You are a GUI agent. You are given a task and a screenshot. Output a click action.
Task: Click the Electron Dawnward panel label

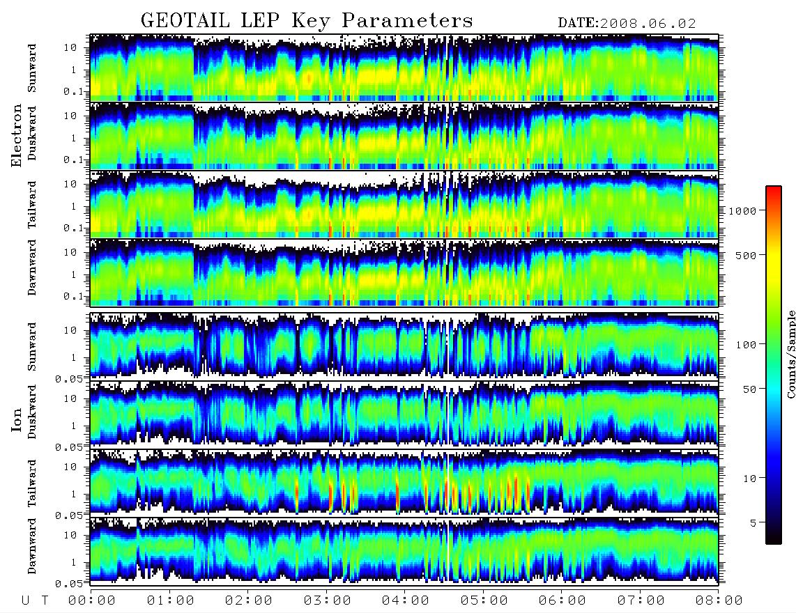coord(32,267)
